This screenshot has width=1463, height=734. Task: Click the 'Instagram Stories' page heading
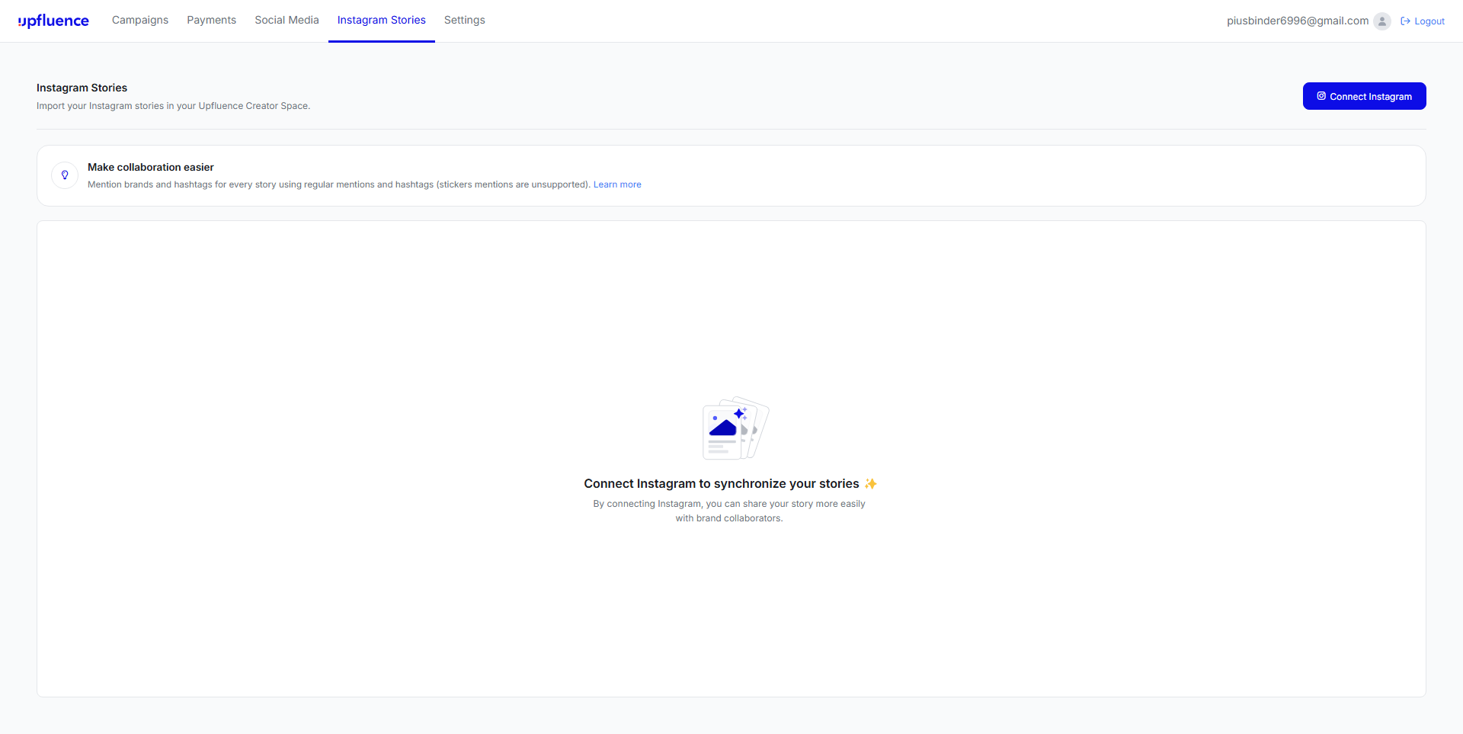coord(82,88)
